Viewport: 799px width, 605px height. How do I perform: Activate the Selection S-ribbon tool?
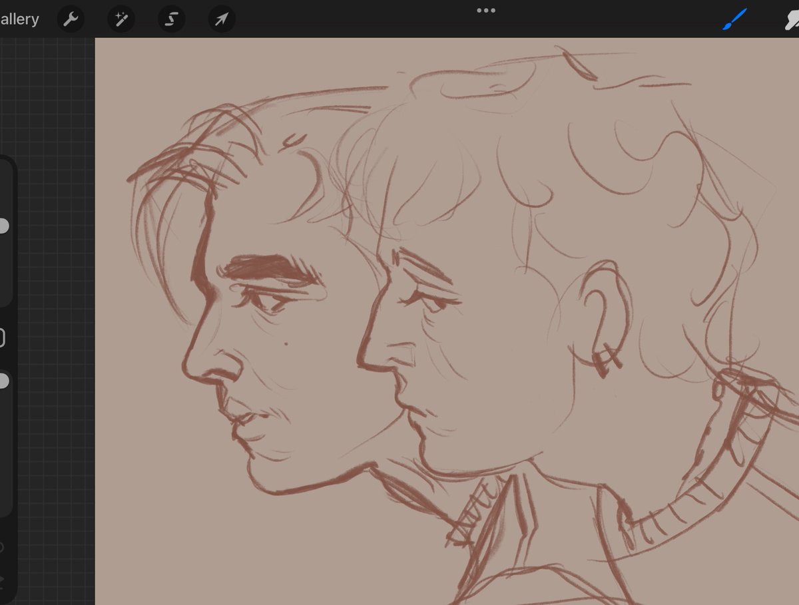(171, 19)
